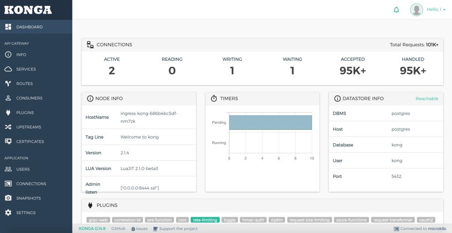Open notifications bell icon
This screenshot has width=452, height=233.
[396, 10]
